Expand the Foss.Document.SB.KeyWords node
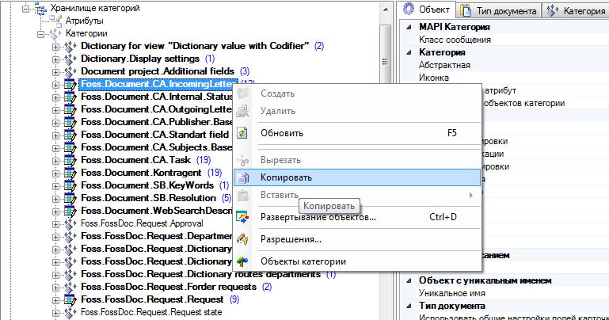This screenshot has width=609, height=320. pos(55,185)
